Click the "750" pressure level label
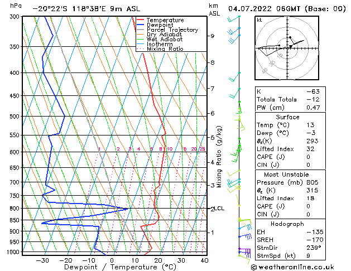The height and width of the screenshot is (271, 351). click(16, 196)
